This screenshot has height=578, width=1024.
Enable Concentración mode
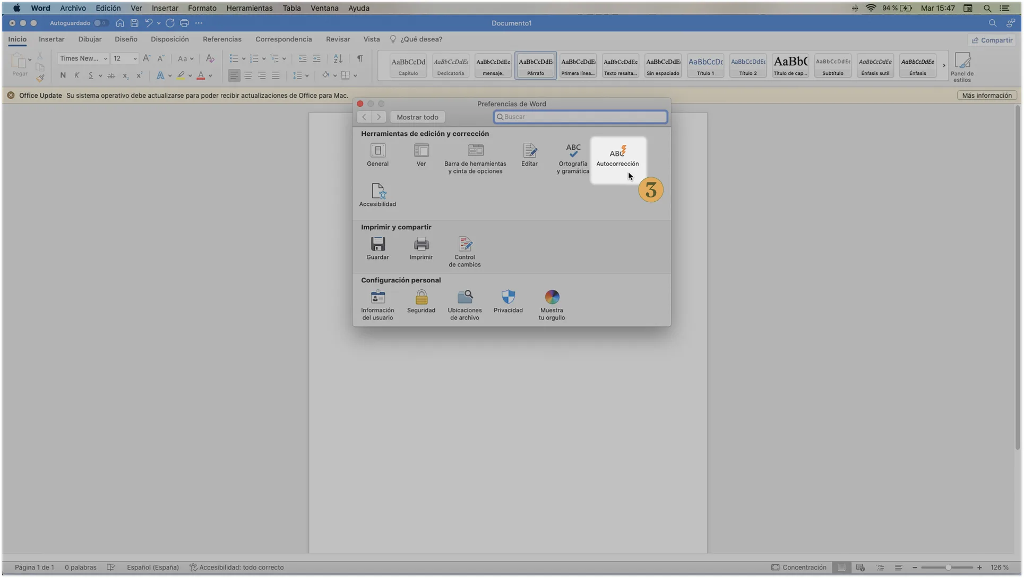[x=799, y=567]
